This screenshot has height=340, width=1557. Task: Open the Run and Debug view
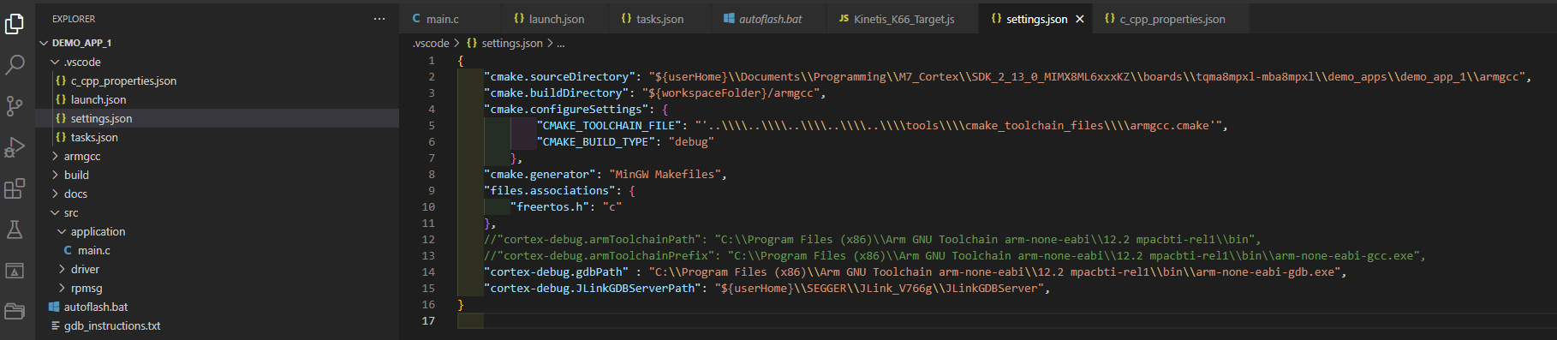point(15,147)
